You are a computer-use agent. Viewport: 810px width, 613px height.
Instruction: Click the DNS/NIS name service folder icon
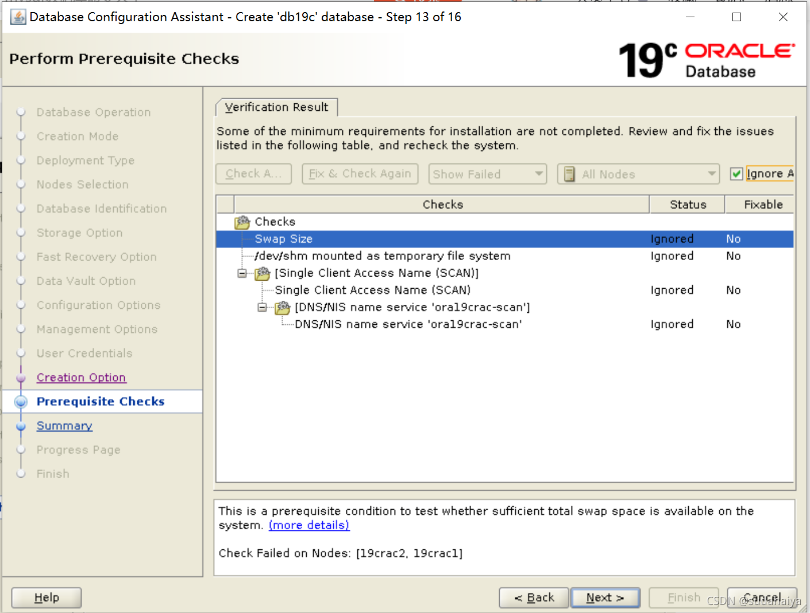283,308
